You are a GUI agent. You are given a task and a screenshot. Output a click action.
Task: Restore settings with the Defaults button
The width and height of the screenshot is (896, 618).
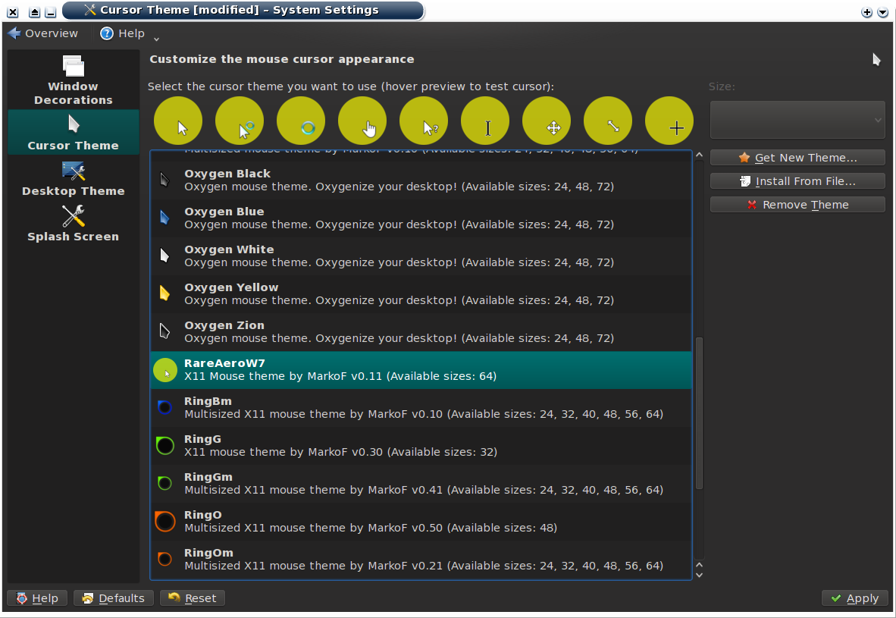(113, 598)
